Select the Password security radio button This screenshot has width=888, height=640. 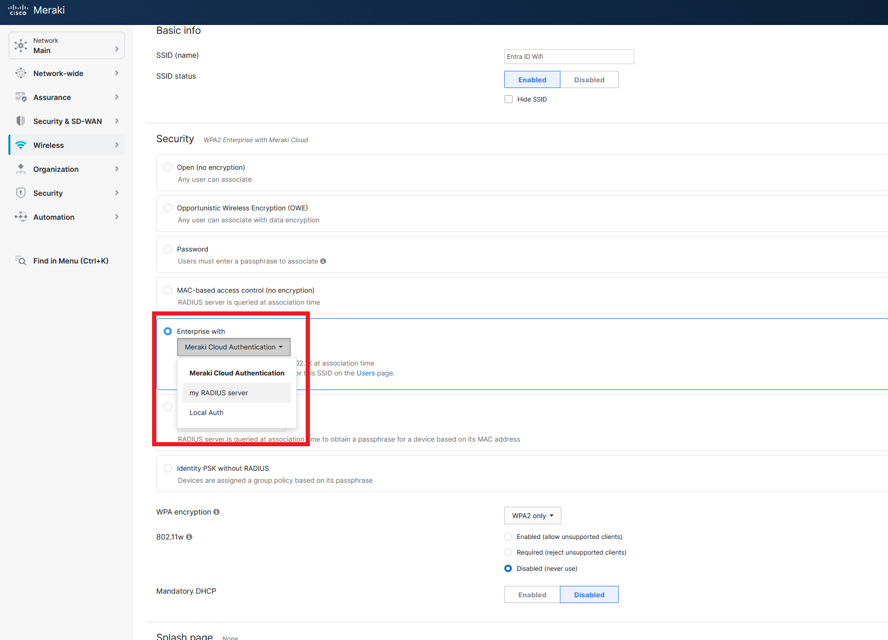[168, 249]
